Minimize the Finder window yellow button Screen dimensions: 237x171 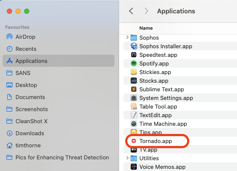[18, 11]
